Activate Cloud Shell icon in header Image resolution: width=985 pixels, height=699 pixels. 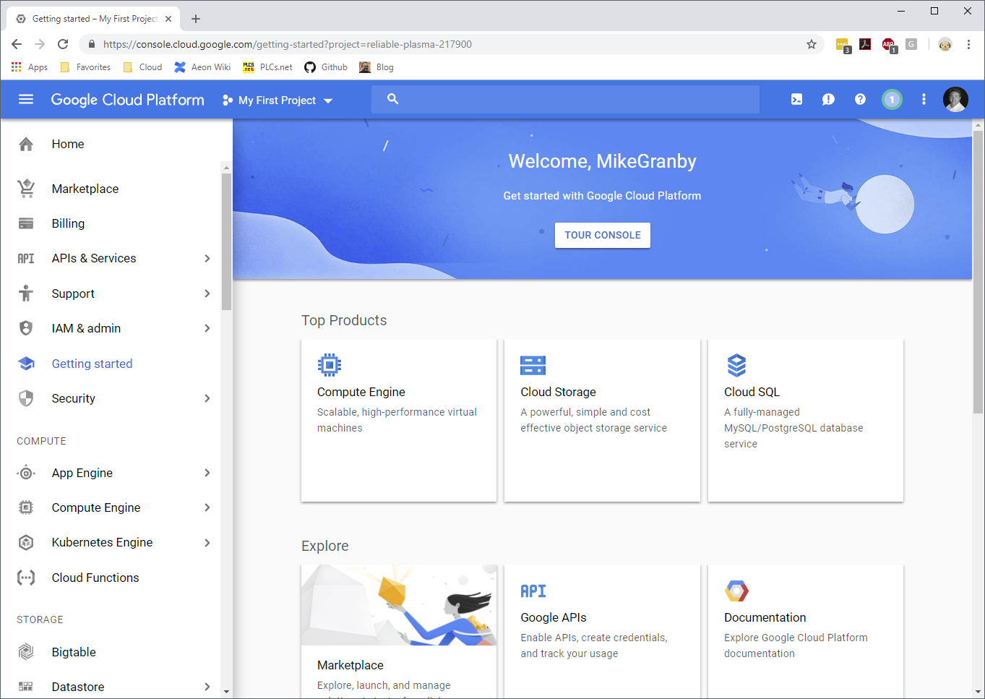796,100
